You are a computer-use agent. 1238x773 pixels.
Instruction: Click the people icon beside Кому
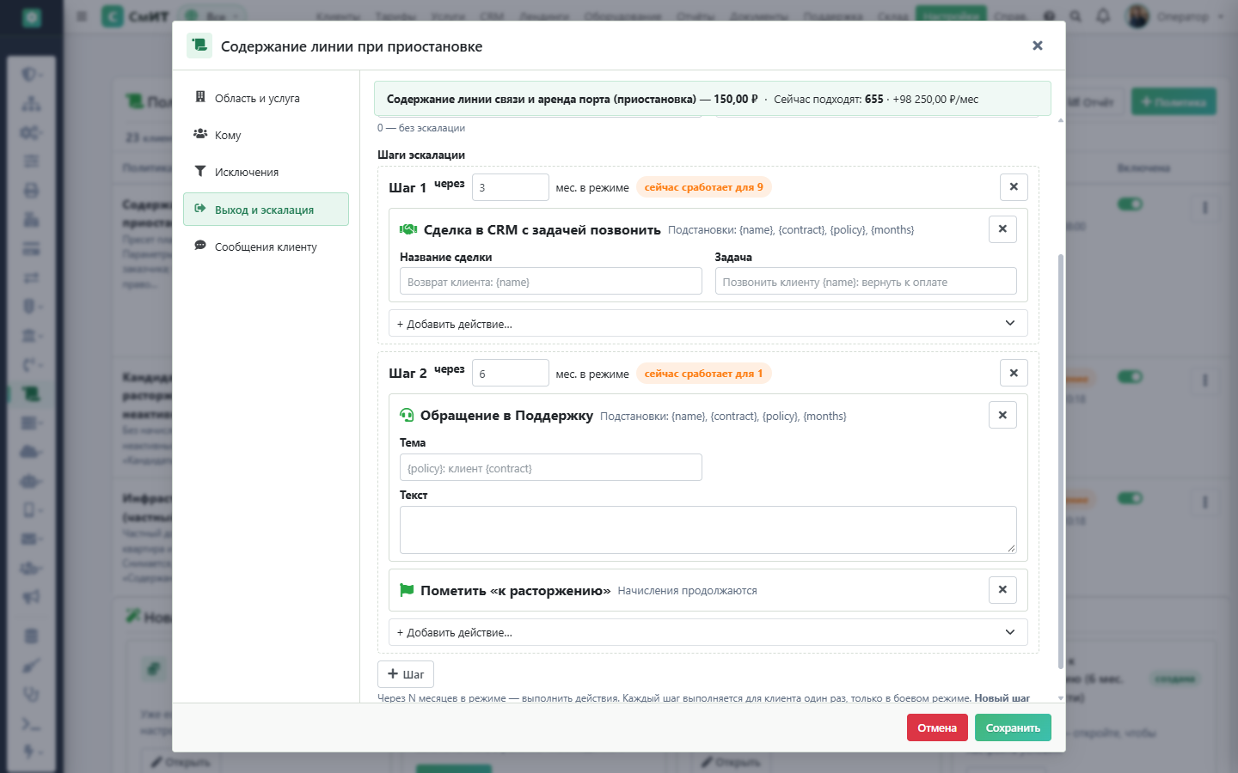(200, 134)
